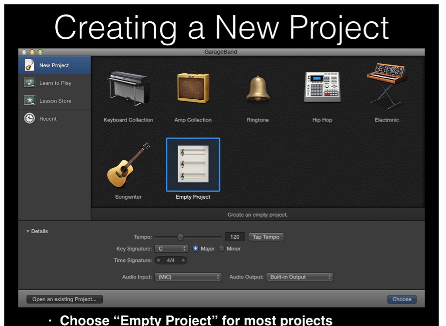Click the 'Ringtone' label text
This screenshot has width=446, height=326.
(x=258, y=120)
